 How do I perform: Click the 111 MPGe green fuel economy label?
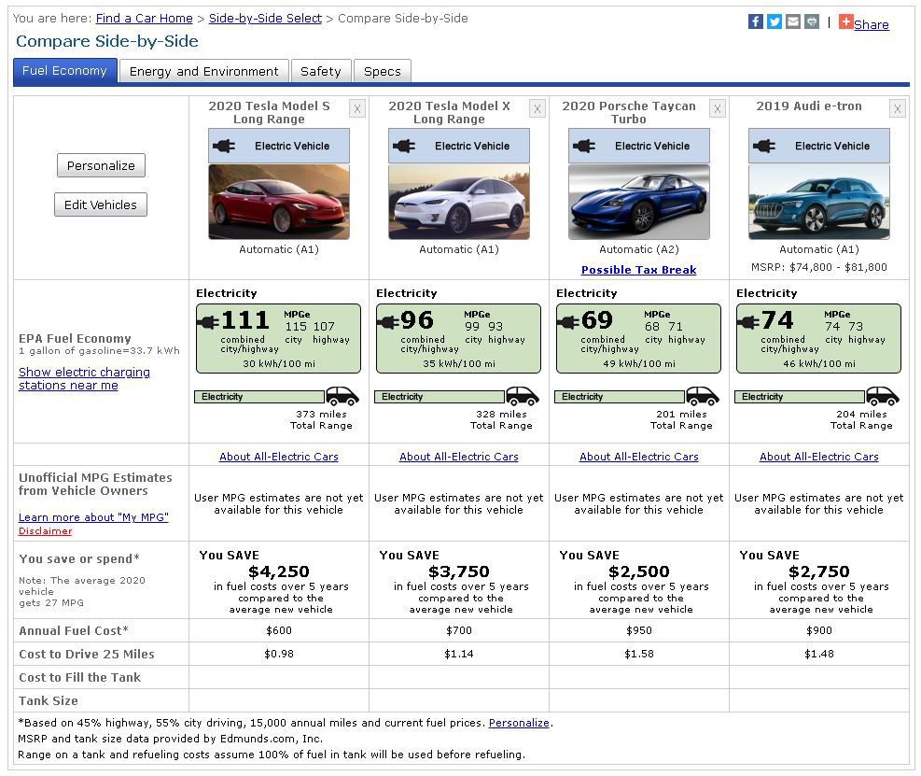(x=278, y=339)
